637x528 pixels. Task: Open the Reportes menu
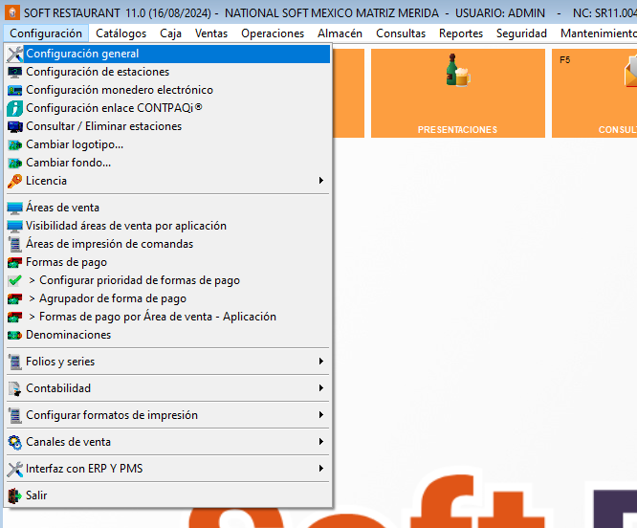pyautogui.click(x=461, y=33)
